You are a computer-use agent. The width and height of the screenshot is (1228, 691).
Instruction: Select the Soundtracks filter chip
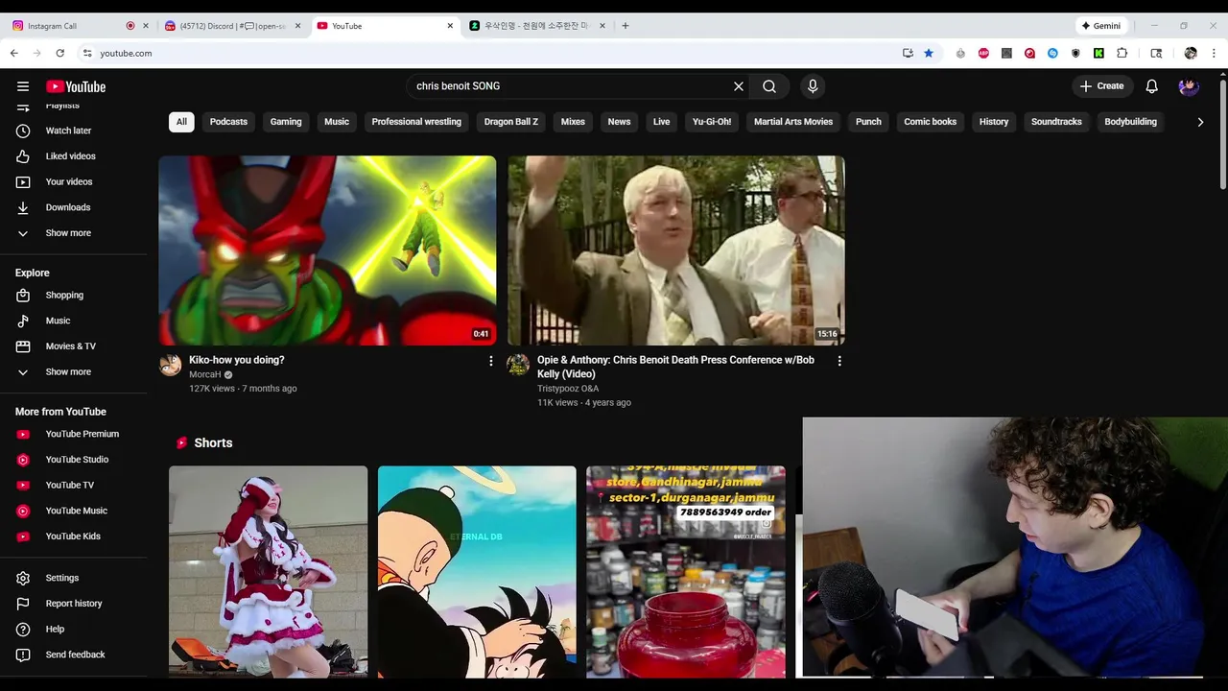coord(1056,122)
